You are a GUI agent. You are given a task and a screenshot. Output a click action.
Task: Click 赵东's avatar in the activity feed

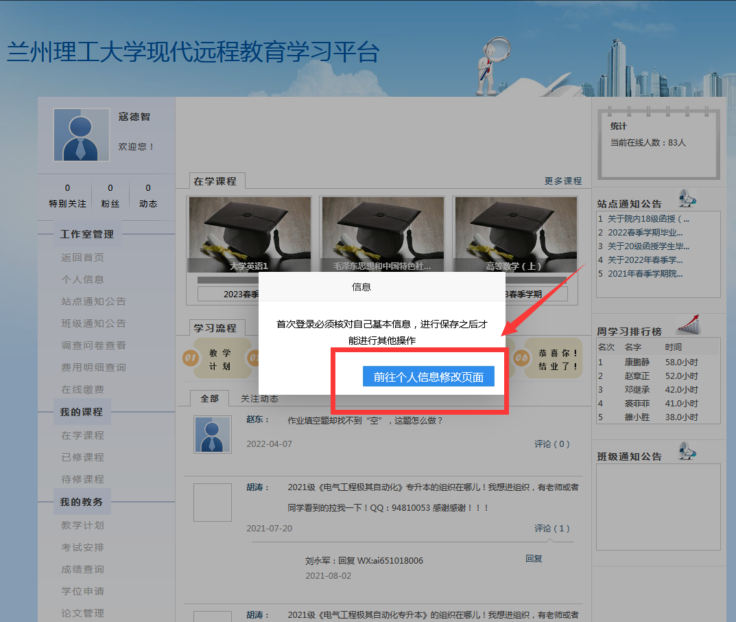tap(212, 434)
